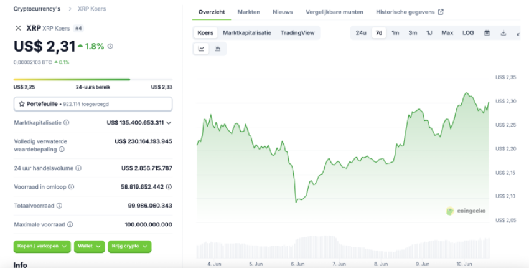Switch to candlestick chart icon

(217, 49)
